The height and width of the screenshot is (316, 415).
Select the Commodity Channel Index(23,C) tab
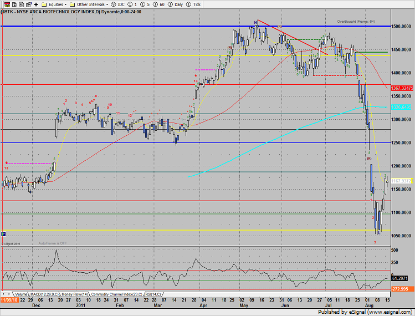click(117, 294)
